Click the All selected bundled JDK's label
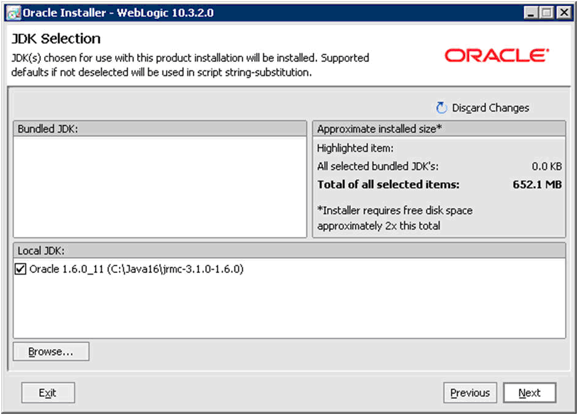 tap(378, 166)
